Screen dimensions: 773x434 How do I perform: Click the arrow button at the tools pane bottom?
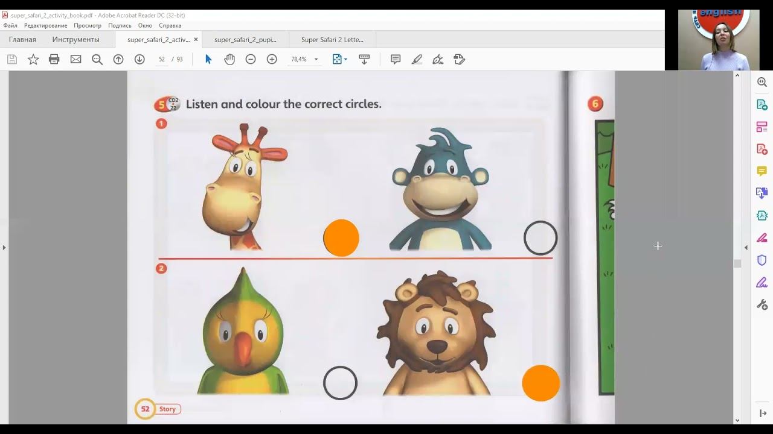(762, 414)
